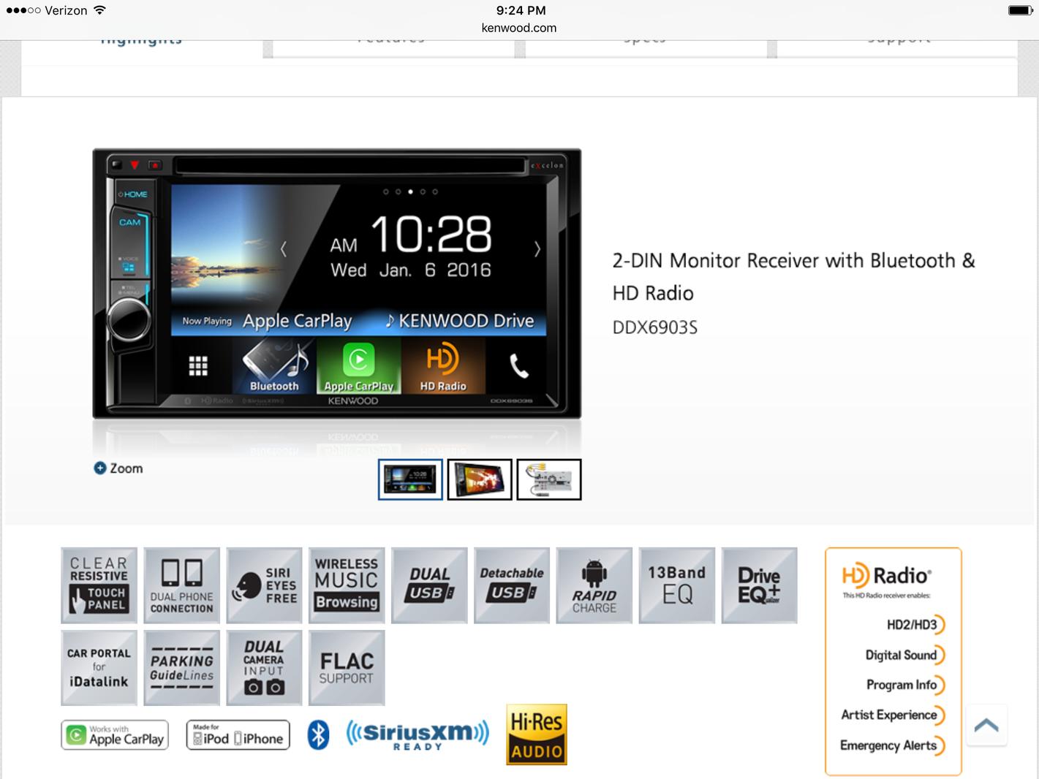
Task: View the wiring connections thumbnail
Action: coord(549,479)
